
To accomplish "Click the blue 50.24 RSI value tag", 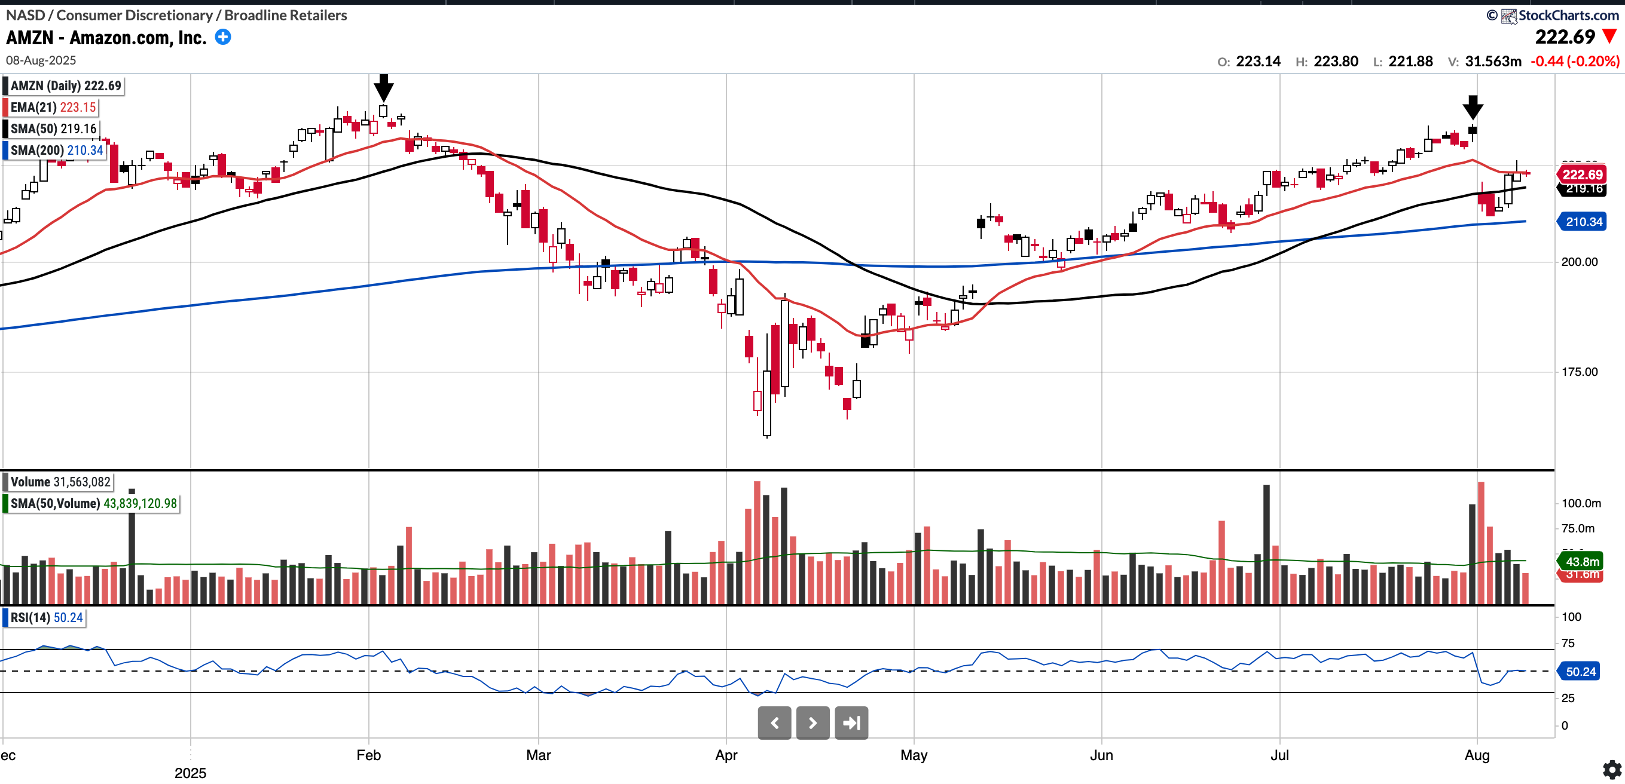I will 1580,672.
